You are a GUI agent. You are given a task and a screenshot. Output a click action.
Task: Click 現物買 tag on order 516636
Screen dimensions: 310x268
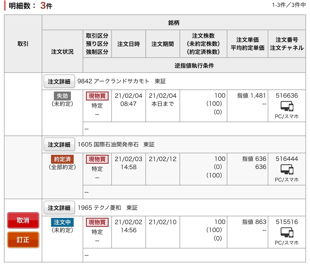(x=97, y=96)
